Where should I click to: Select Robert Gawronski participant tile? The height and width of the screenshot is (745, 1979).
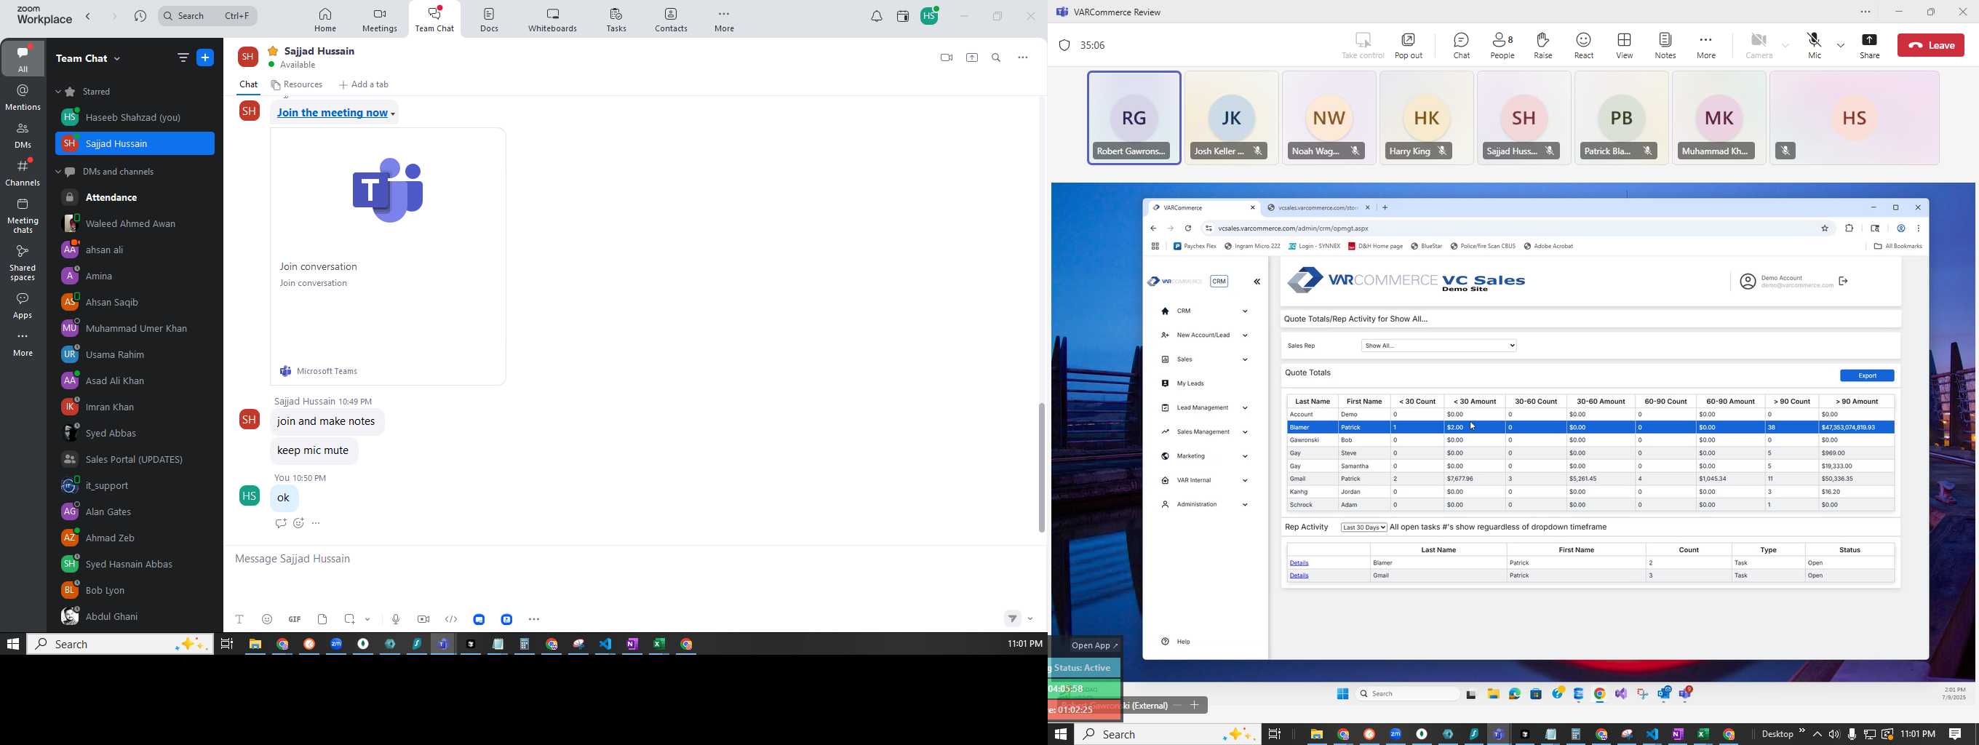(1134, 119)
